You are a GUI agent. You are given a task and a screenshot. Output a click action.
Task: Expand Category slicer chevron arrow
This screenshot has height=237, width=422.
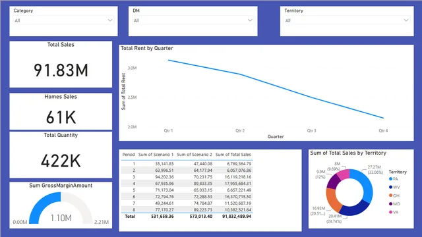(x=110, y=20)
